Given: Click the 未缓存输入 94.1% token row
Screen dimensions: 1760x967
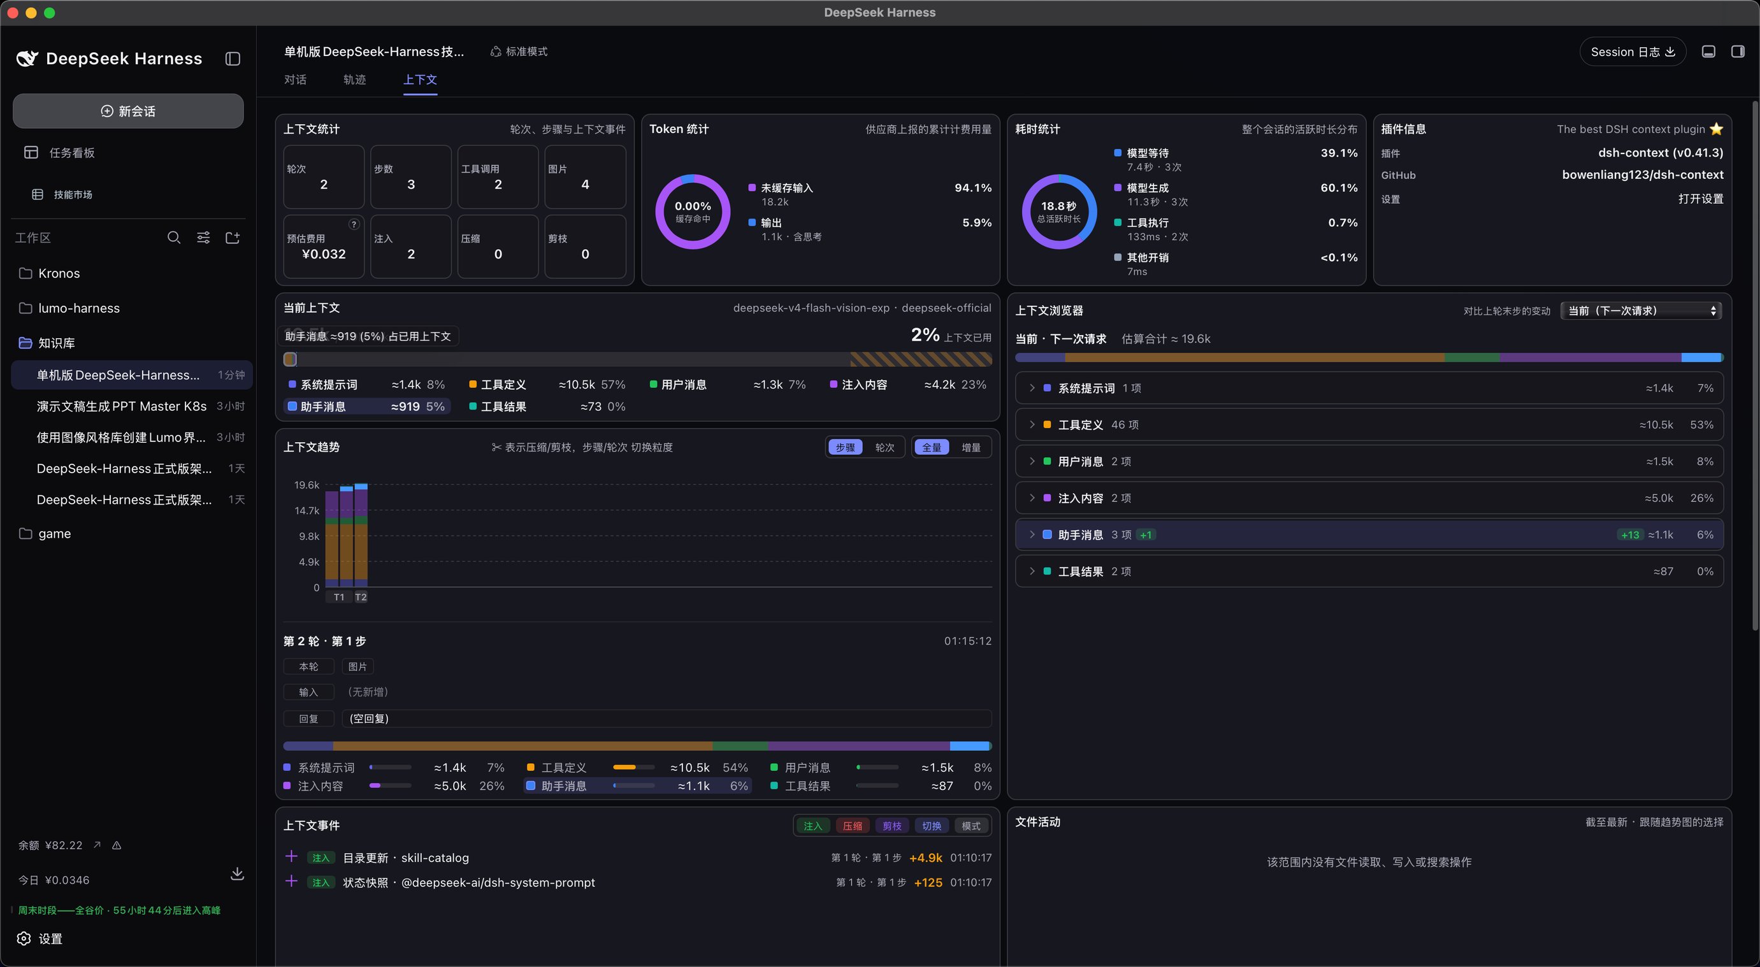Looking at the screenshot, I should pyautogui.click(x=869, y=194).
